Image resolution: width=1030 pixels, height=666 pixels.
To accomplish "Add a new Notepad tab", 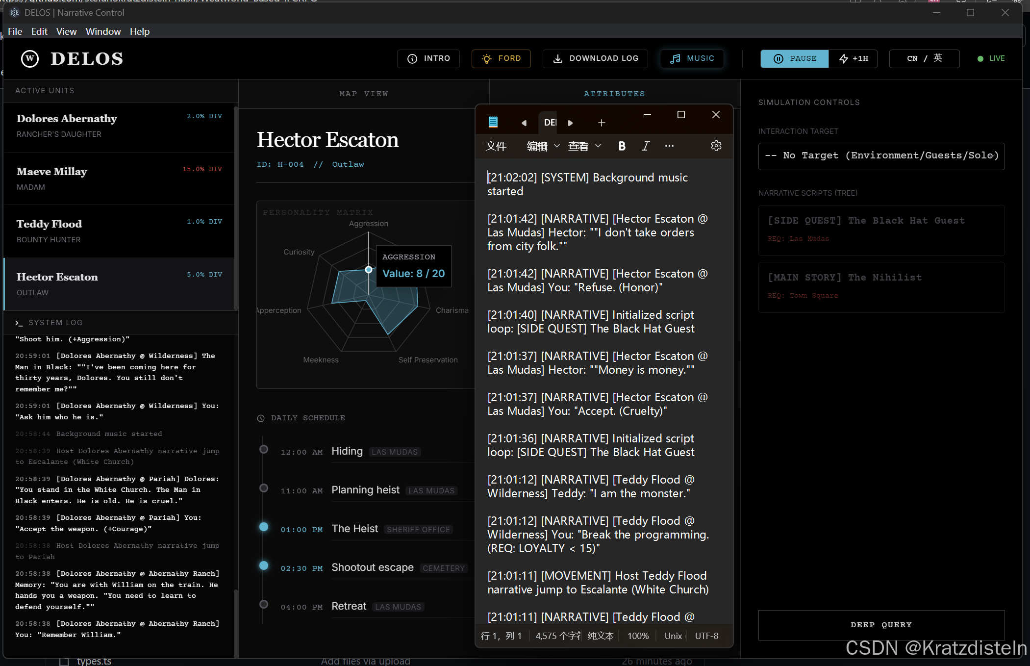I will coord(602,123).
